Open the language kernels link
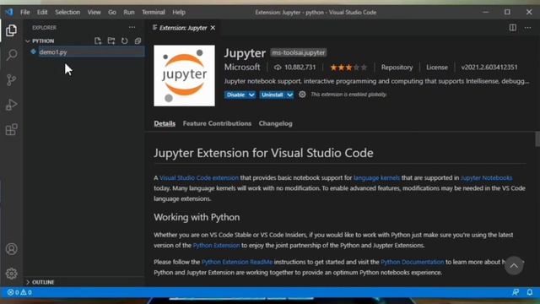540x304 pixels. pos(376,178)
